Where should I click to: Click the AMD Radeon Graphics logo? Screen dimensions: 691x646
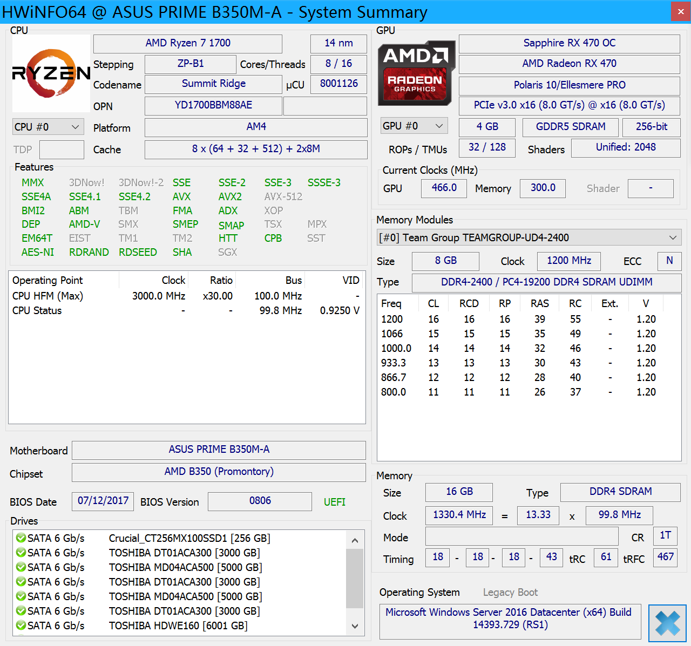(416, 73)
